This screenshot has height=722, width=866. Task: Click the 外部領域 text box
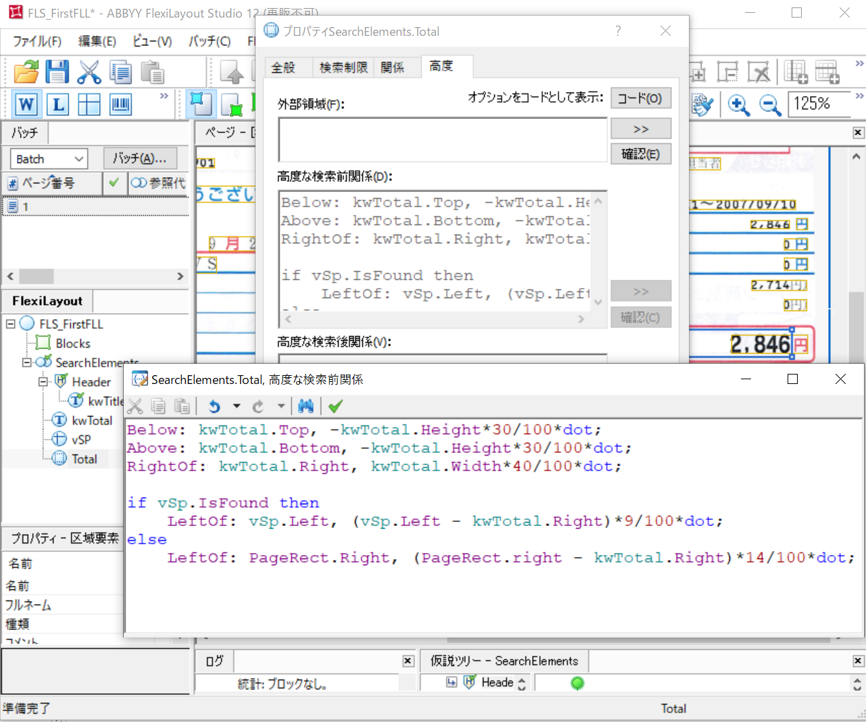tap(443, 139)
